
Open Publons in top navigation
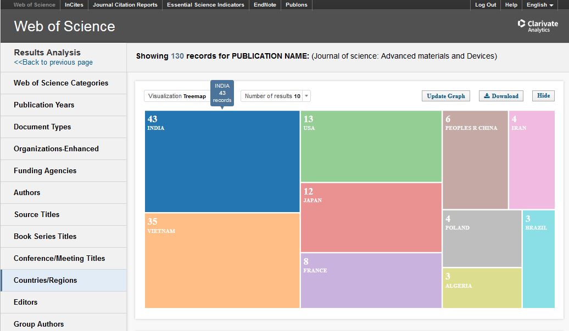point(297,5)
